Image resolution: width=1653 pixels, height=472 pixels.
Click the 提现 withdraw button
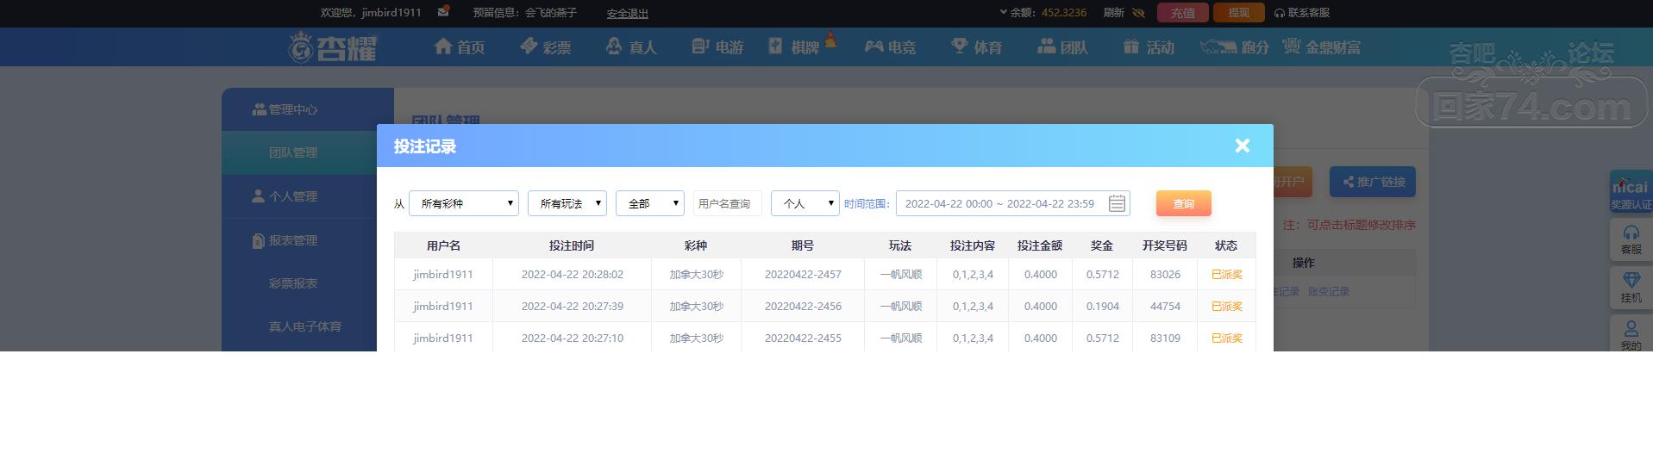pos(1239,13)
